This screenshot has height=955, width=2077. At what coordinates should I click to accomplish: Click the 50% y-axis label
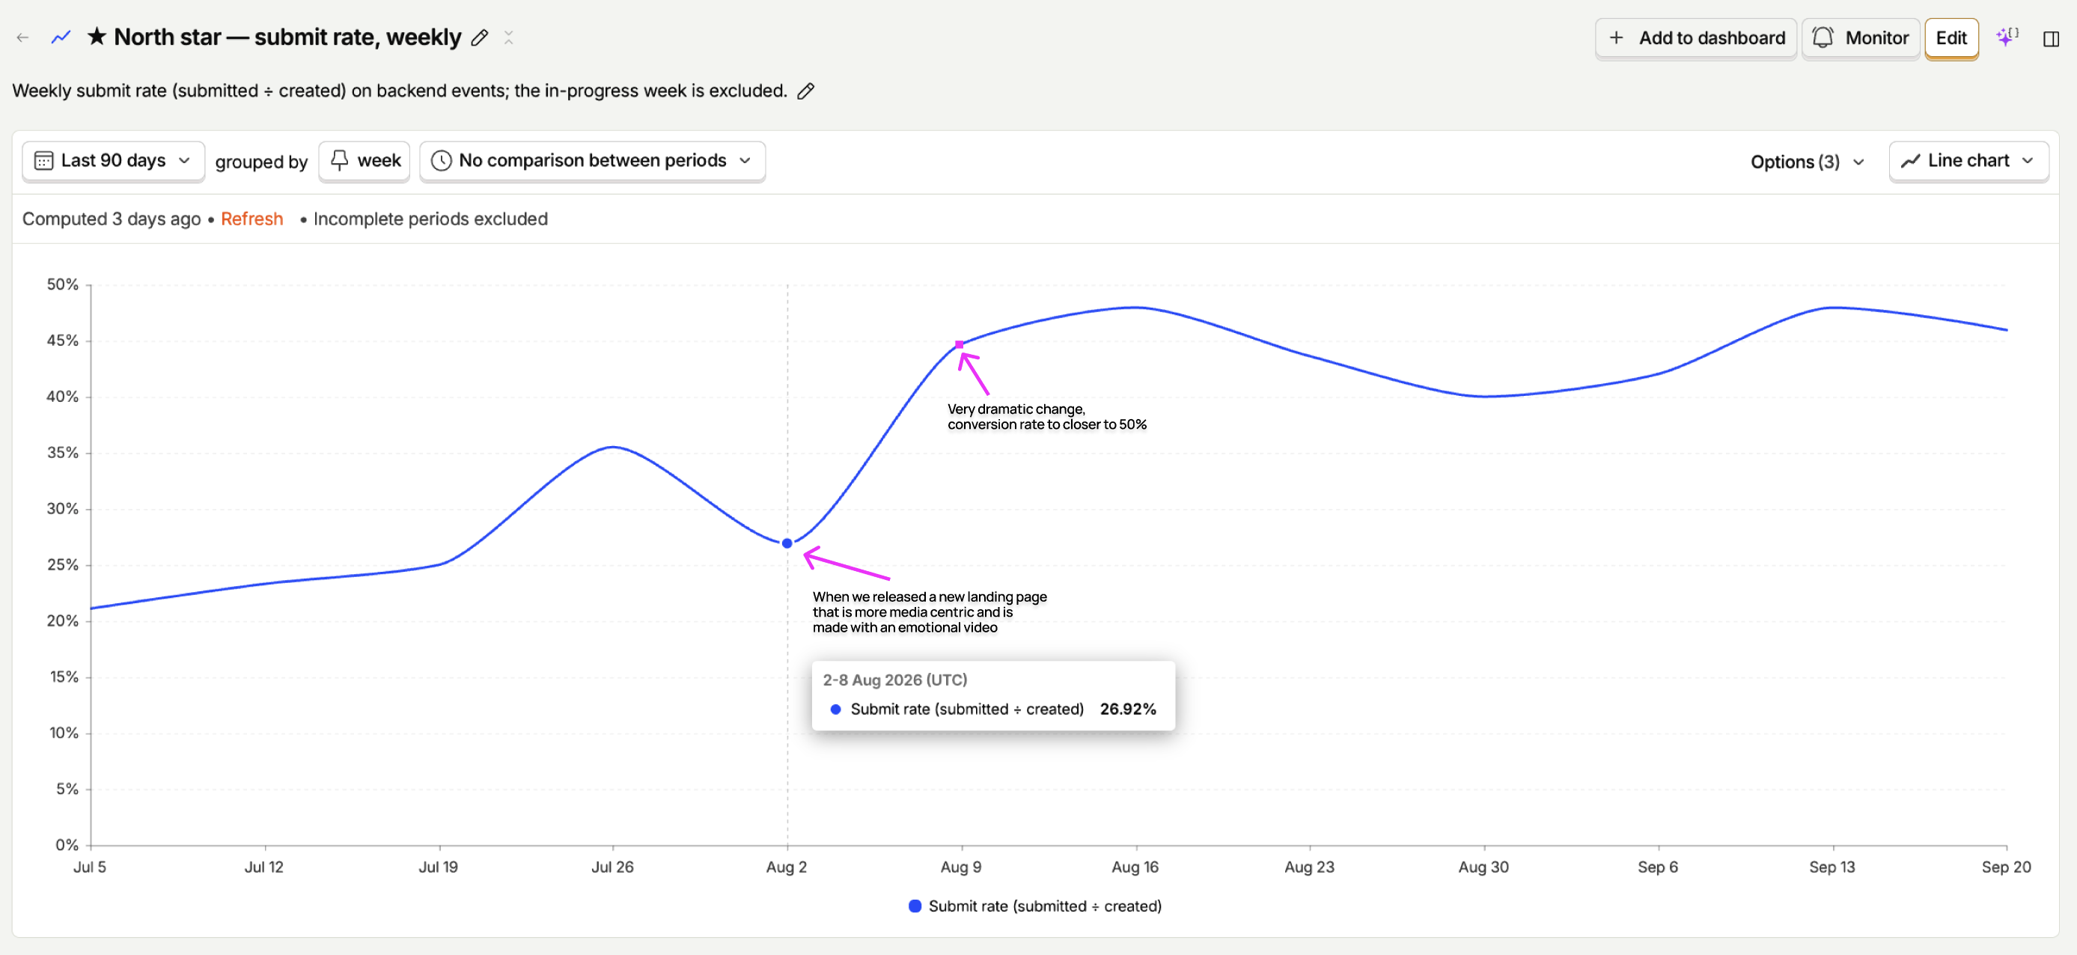[62, 284]
